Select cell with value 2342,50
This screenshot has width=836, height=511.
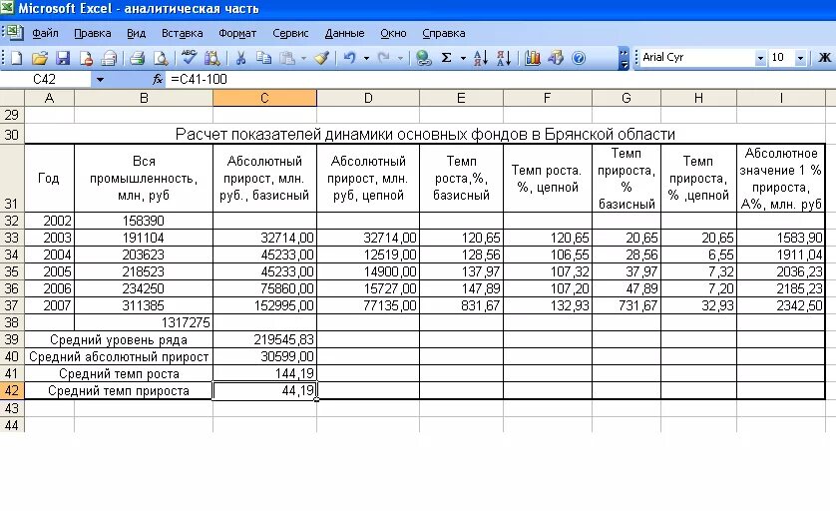780,305
